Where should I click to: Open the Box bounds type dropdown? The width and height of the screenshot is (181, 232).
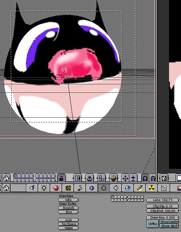pos(69,212)
